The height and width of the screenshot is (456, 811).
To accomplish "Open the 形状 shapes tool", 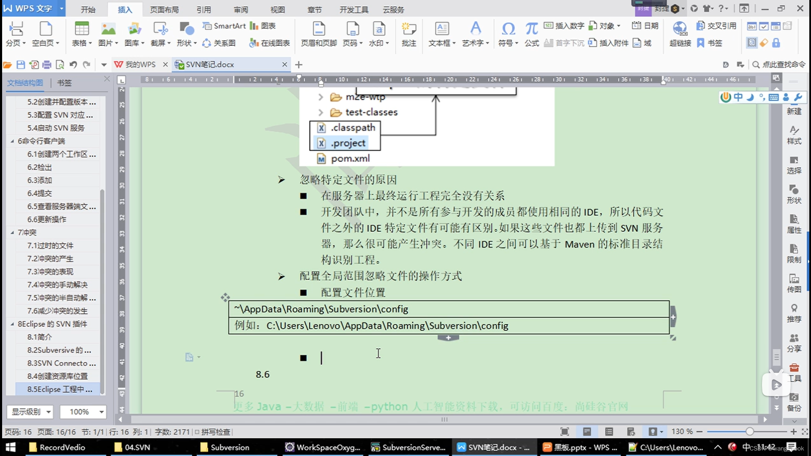I will pyautogui.click(x=187, y=34).
